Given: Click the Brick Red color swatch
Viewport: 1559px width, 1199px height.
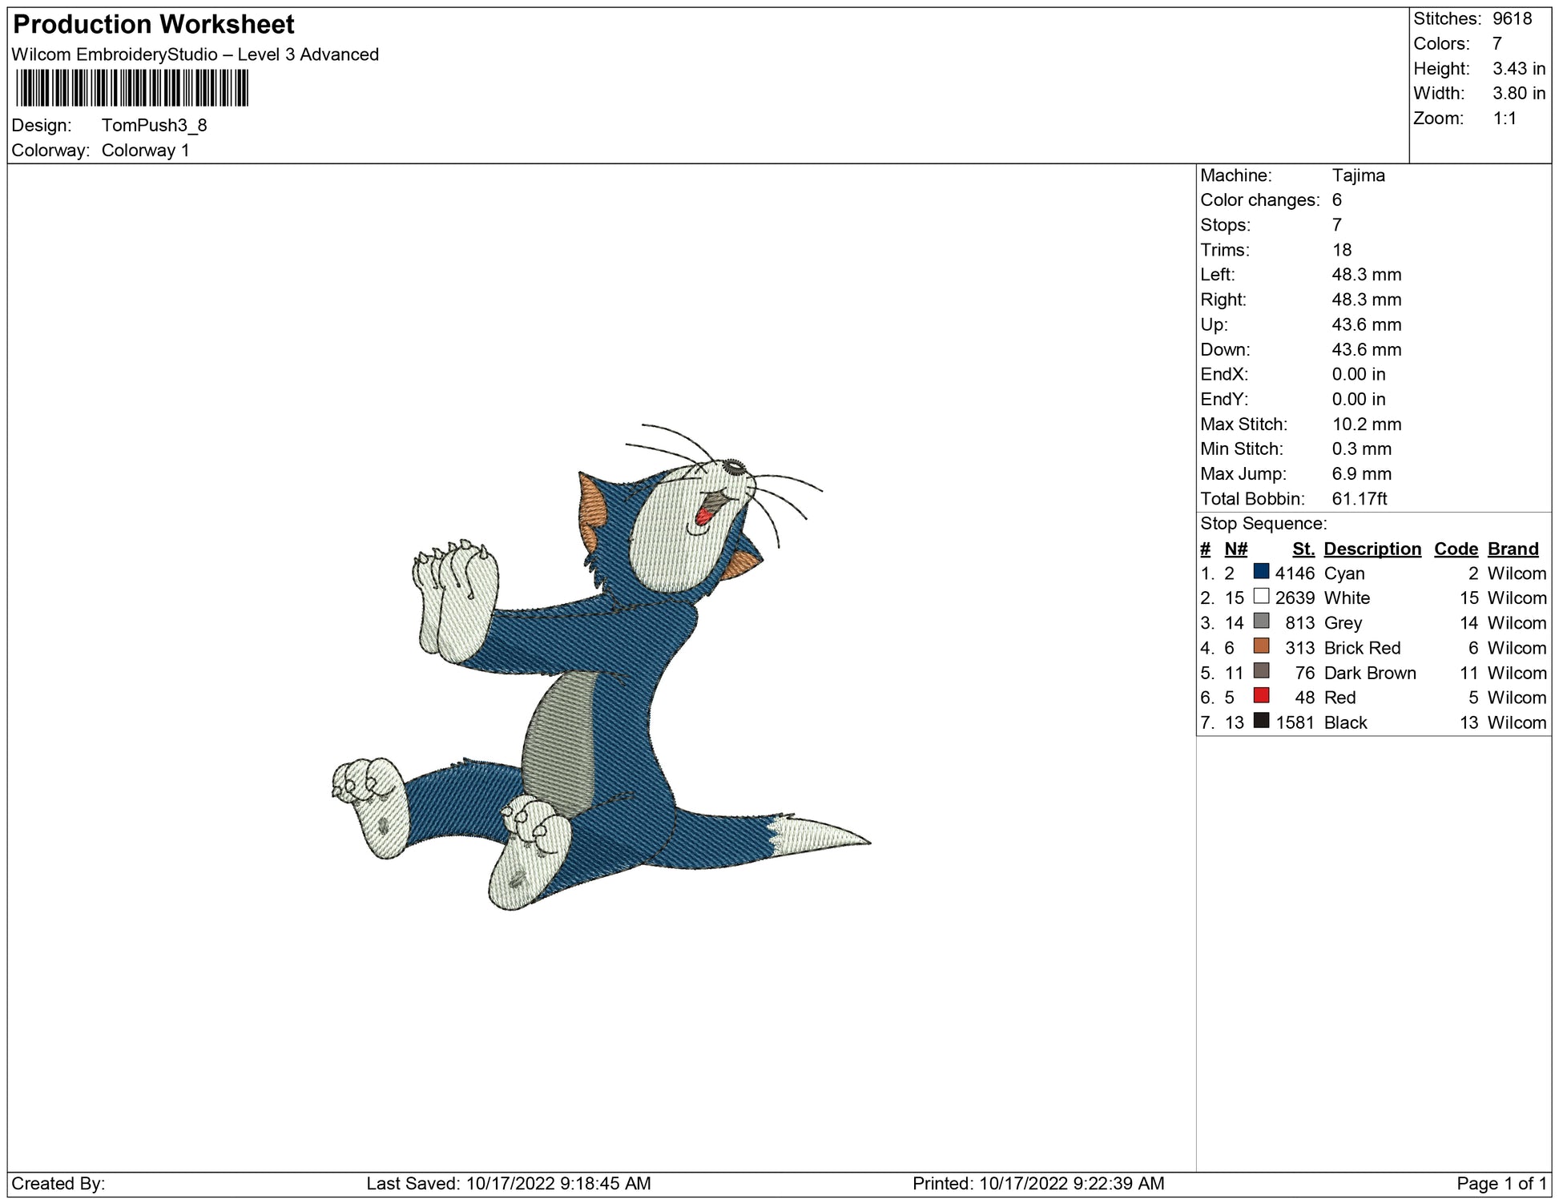Looking at the screenshot, I should [x=1261, y=646].
